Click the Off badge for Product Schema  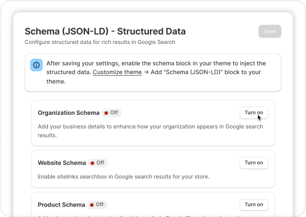[x=97, y=205]
